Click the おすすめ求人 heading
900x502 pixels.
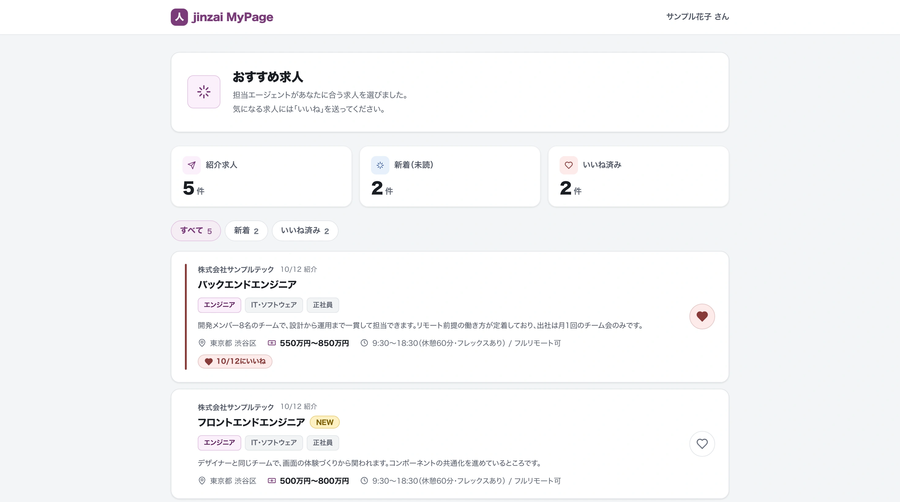point(268,77)
